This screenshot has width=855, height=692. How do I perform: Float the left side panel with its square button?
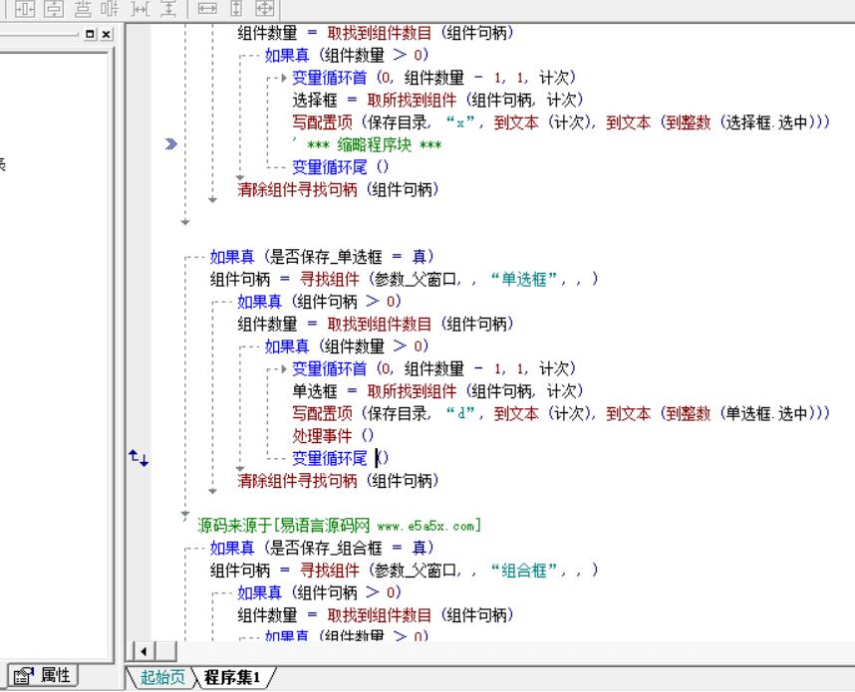pyautogui.click(x=91, y=34)
